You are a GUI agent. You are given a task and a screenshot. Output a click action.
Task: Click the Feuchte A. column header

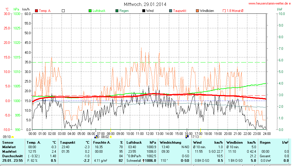(x=102, y=143)
